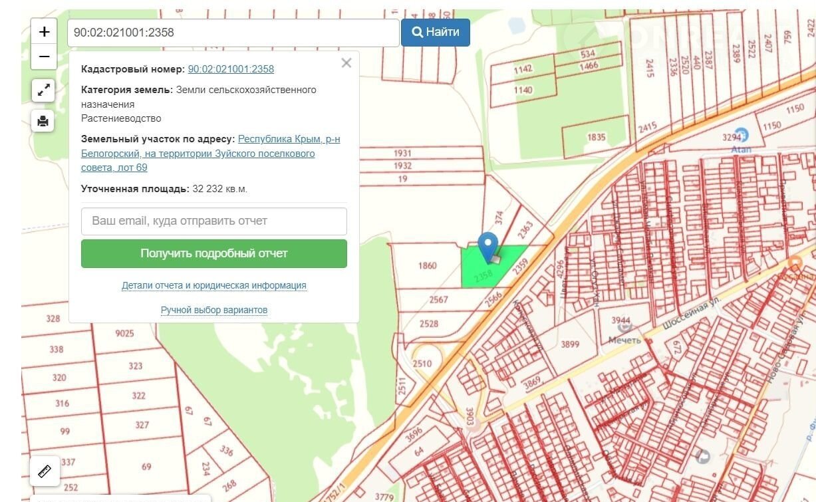Toggle fullscreen map view
Screen dimensions: 816x502
(x=43, y=90)
